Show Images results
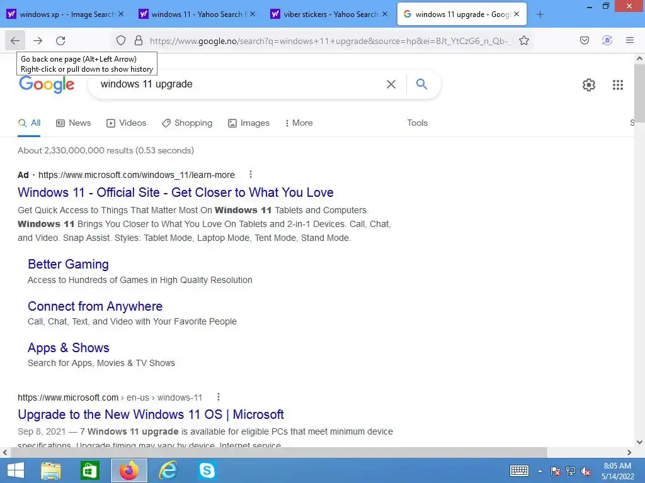 coord(249,123)
